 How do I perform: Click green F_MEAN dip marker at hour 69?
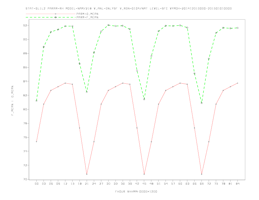pyautogui.click(x=202, y=103)
